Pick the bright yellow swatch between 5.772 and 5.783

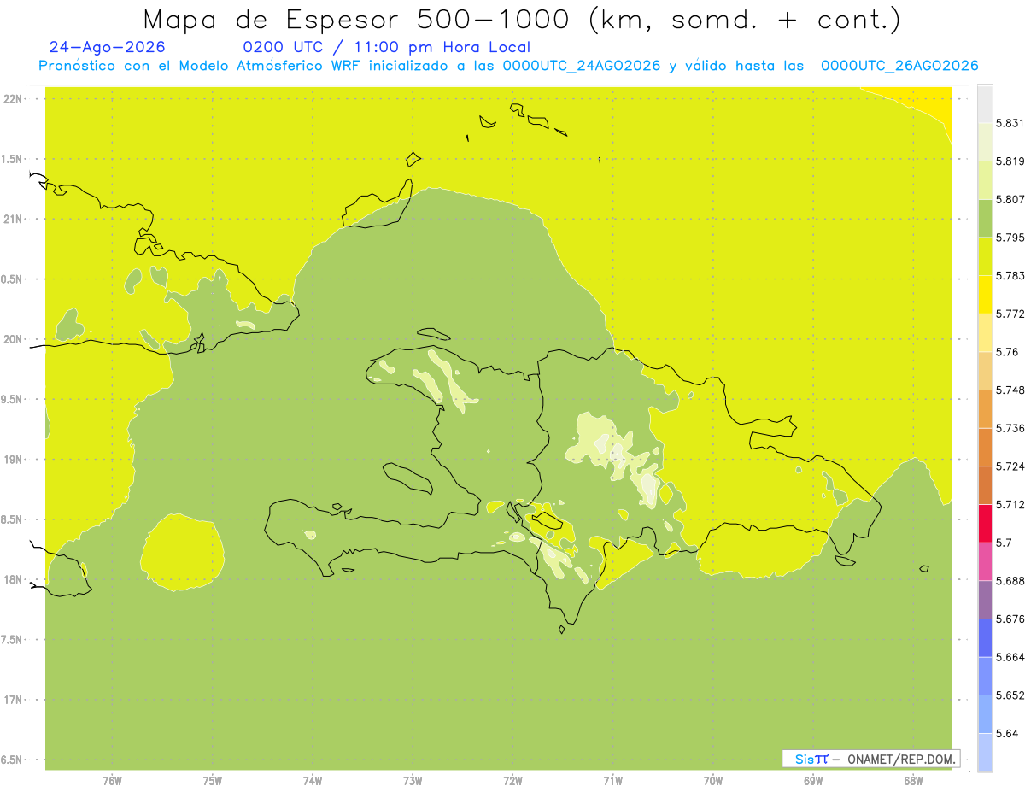pyautogui.click(x=985, y=294)
